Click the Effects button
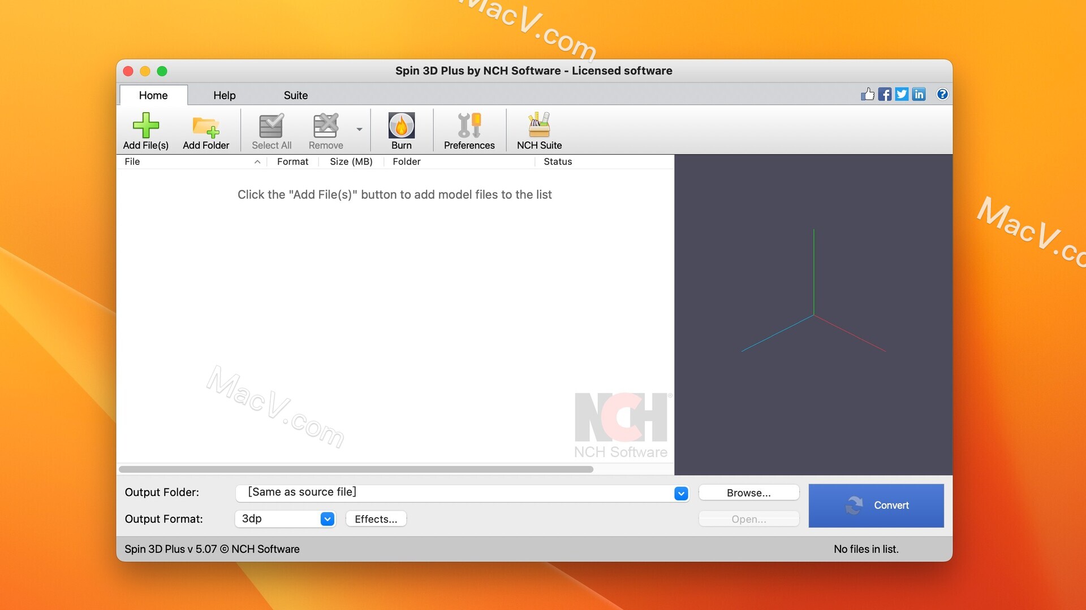The height and width of the screenshot is (610, 1086). coord(375,518)
